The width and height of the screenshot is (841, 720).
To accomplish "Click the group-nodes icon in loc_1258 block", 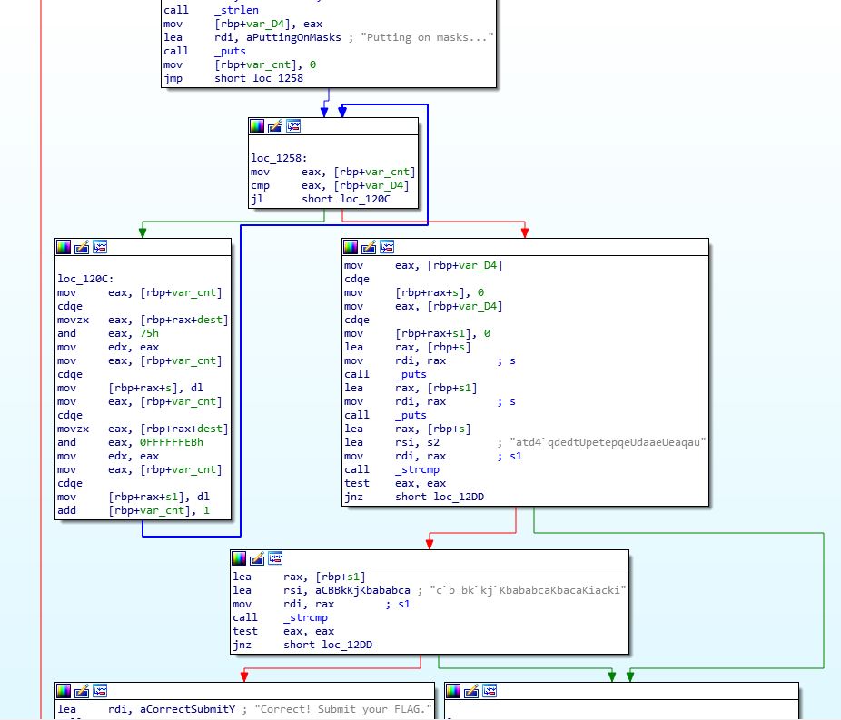I will 293,126.
